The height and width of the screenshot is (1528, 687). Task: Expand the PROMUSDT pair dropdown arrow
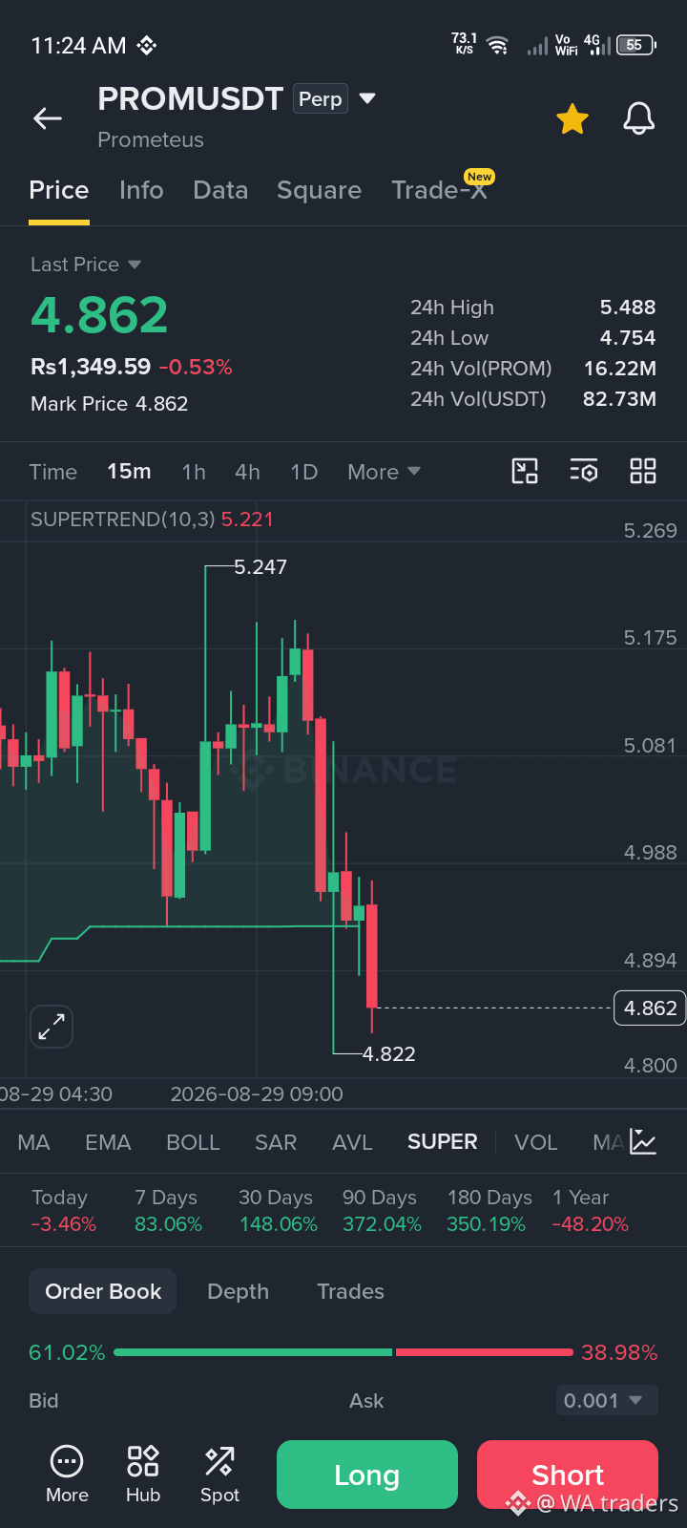point(367,98)
